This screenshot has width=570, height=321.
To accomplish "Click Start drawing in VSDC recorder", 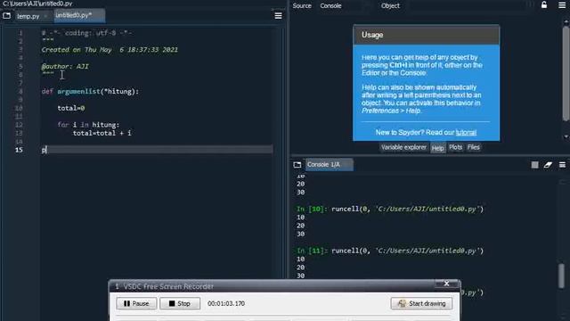I will 421,303.
